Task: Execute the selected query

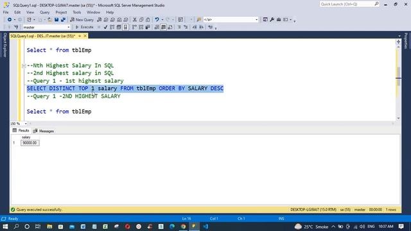Action: coord(84,27)
